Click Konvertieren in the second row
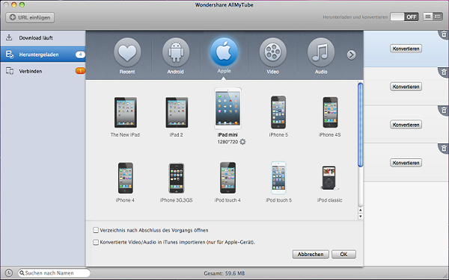The image size is (449, 280). point(406,87)
